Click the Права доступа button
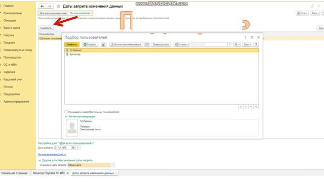 pyautogui.click(x=161, y=44)
